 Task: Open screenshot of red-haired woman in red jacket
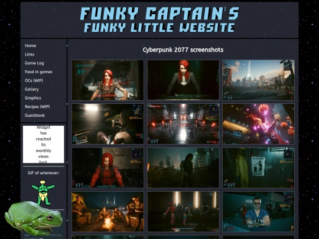[108, 168]
